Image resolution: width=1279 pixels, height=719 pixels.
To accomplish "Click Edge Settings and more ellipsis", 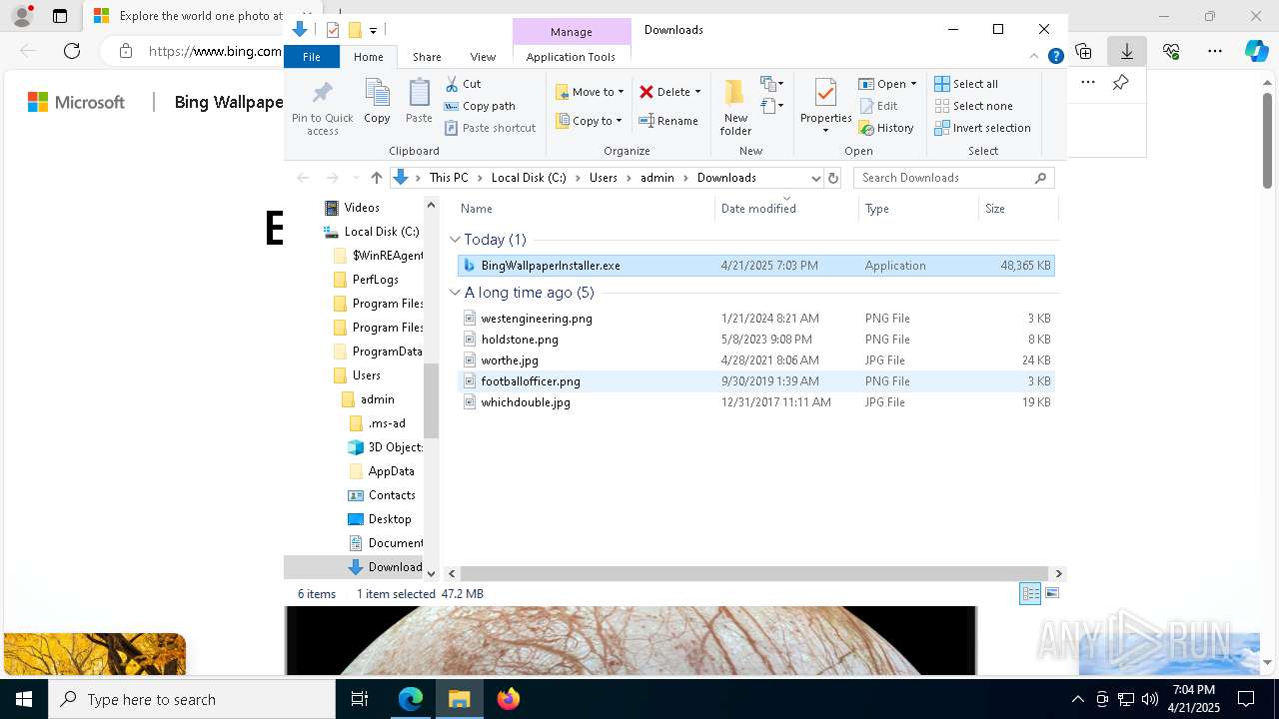I will (x=1215, y=51).
